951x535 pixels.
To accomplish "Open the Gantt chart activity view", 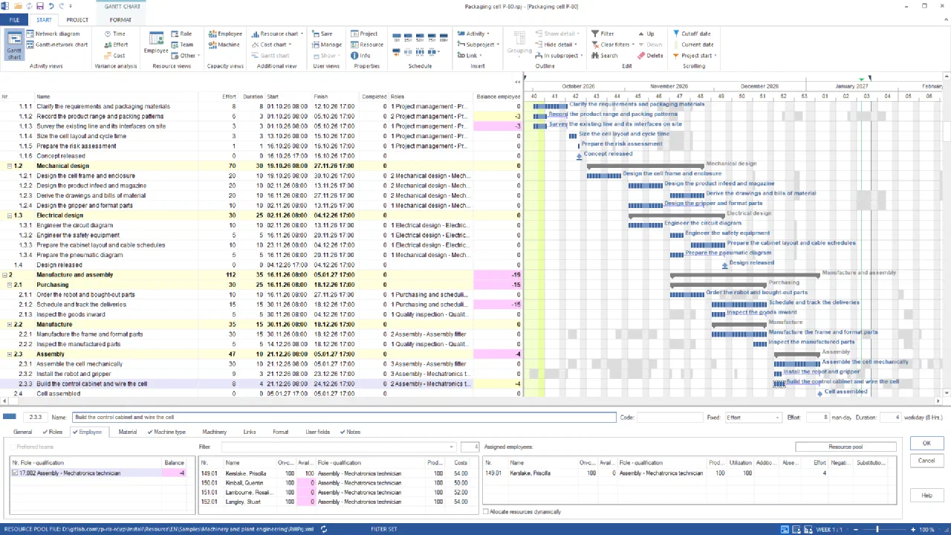I will 14,45.
